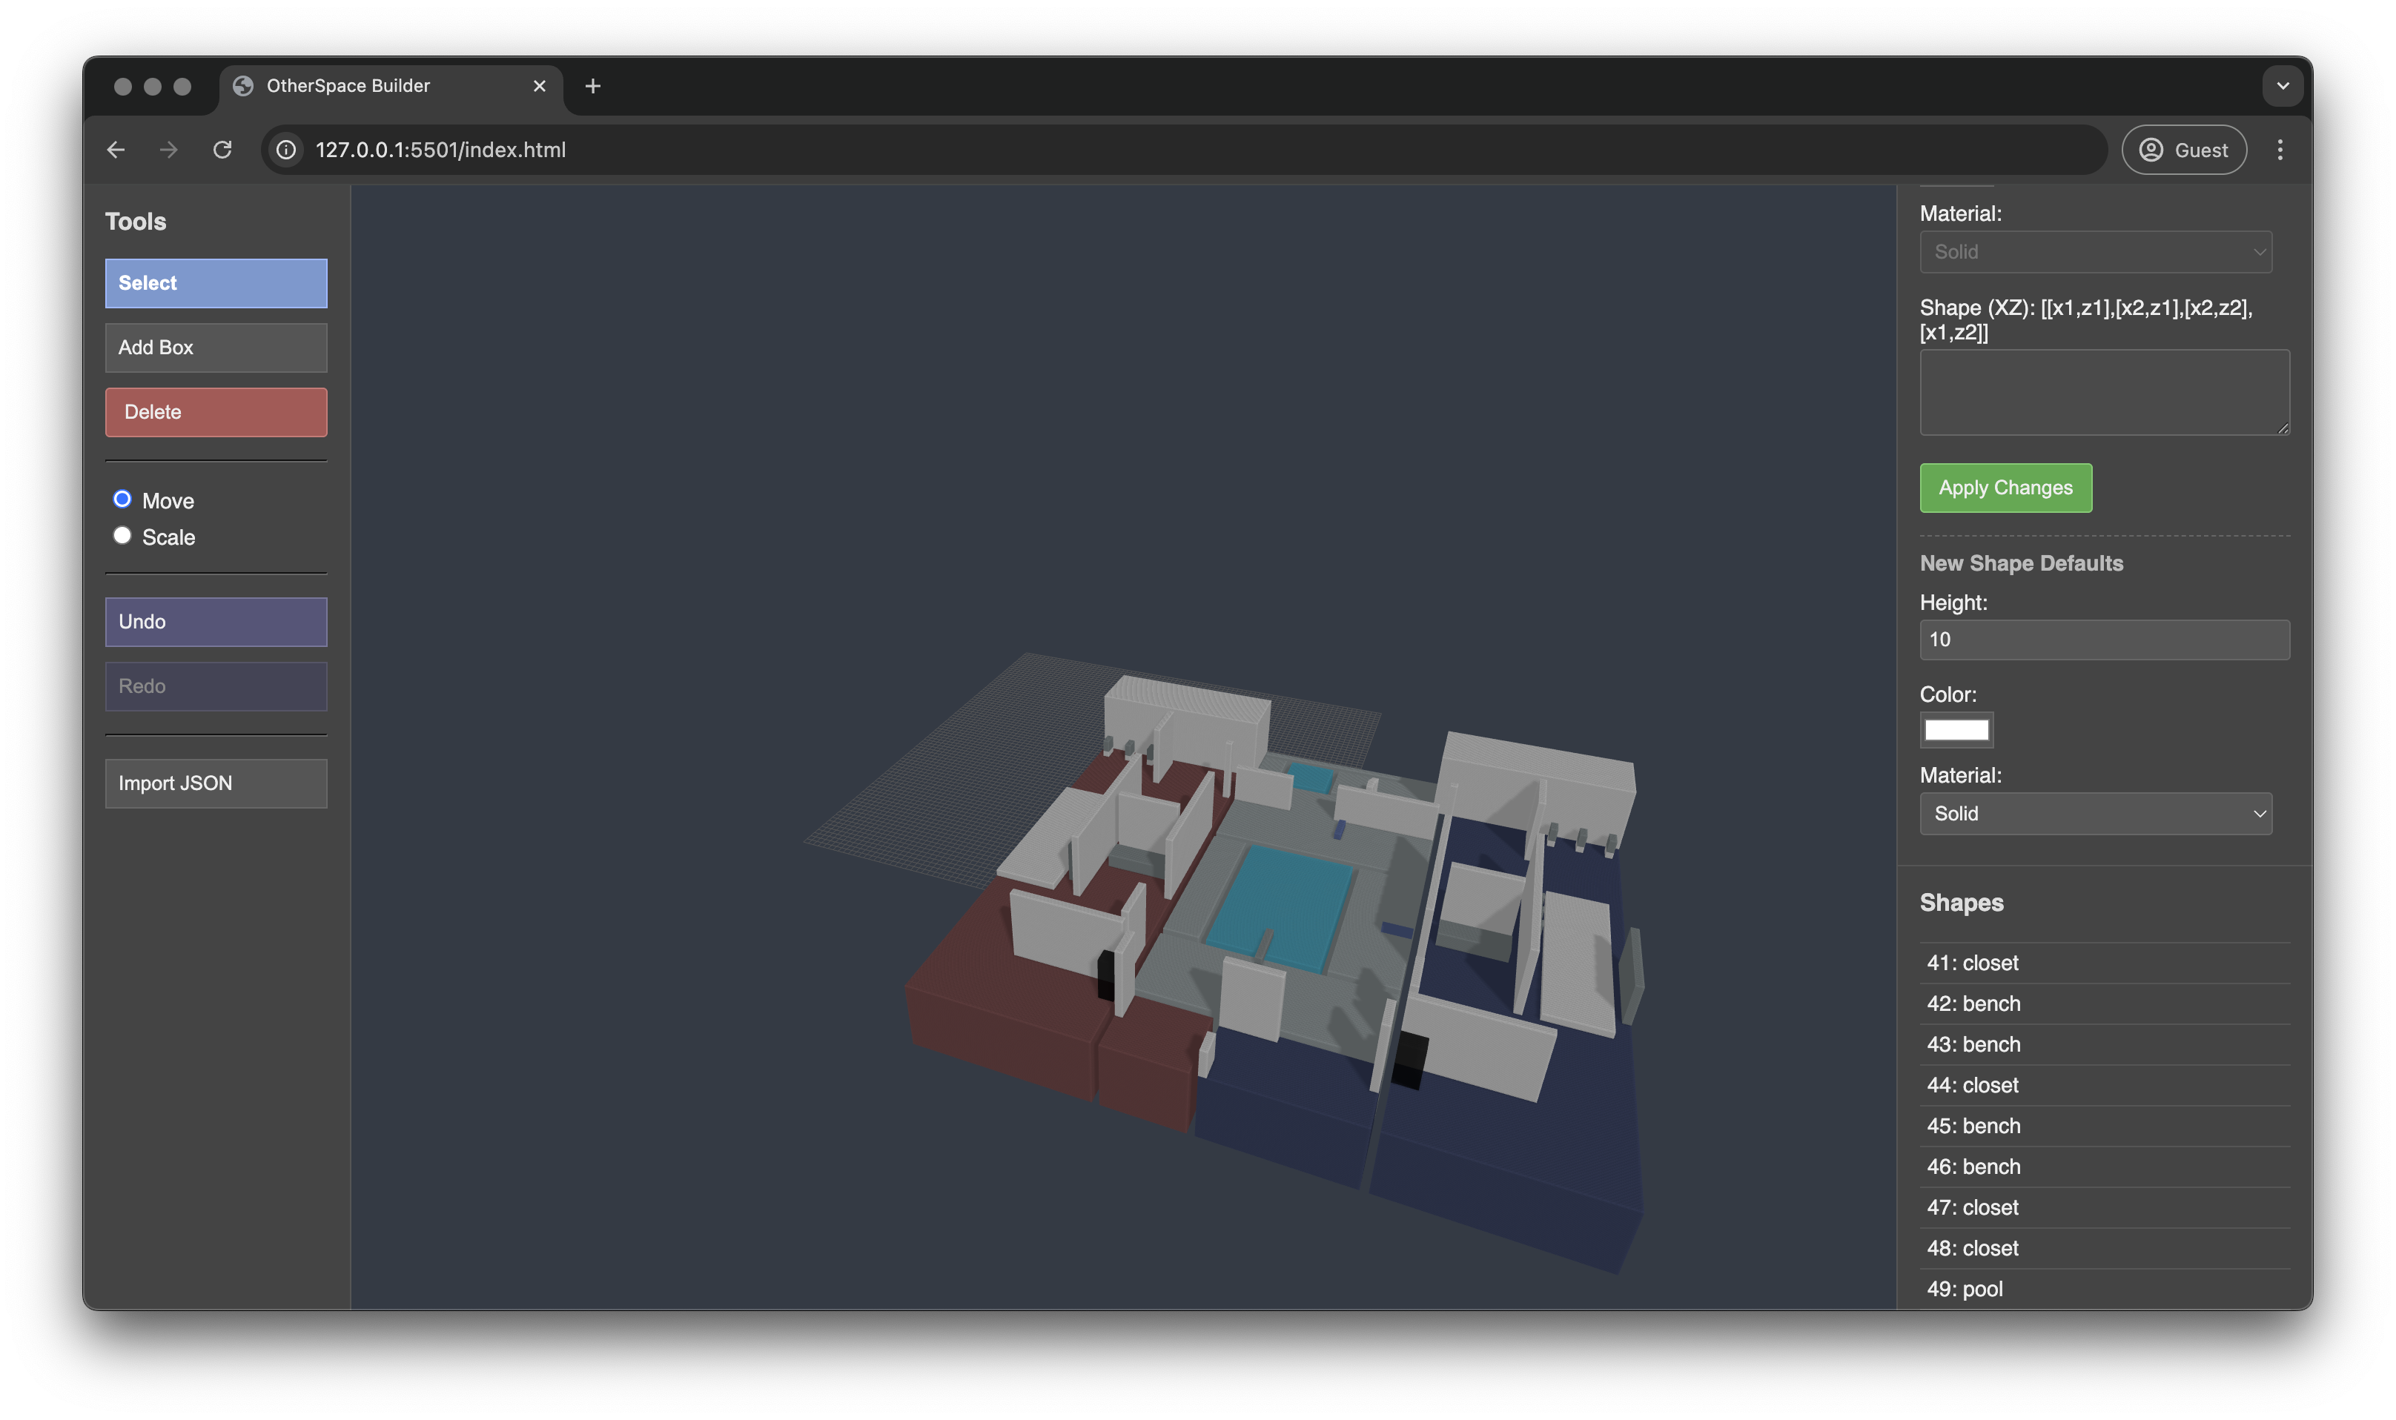Activate the Add Box tool

point(216,348)
